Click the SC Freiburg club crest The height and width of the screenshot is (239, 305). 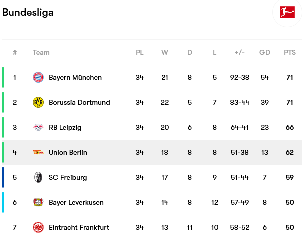(38, 177)
